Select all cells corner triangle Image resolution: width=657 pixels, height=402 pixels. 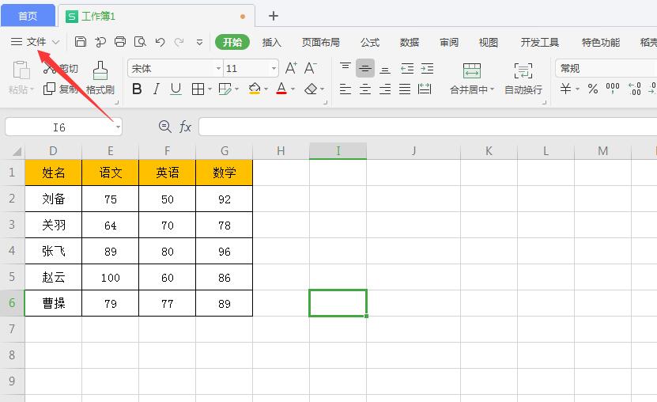[x=16, y=151]
